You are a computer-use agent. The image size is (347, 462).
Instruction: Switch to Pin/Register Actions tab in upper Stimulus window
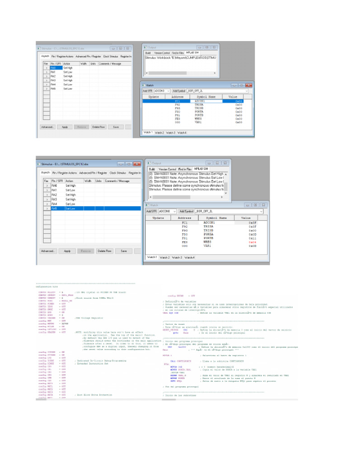tap(62, 56)
